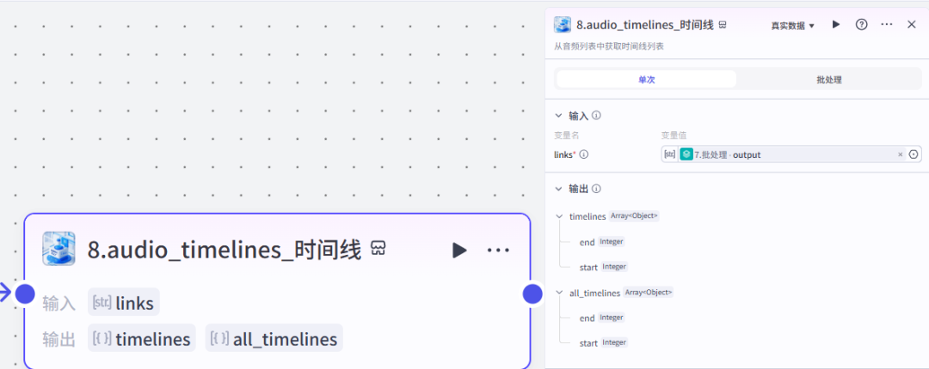Click the green 7.批处理 node icon in the value field
Screen dimensions: 929x369
pyautogui.click(x=686, y=154)
